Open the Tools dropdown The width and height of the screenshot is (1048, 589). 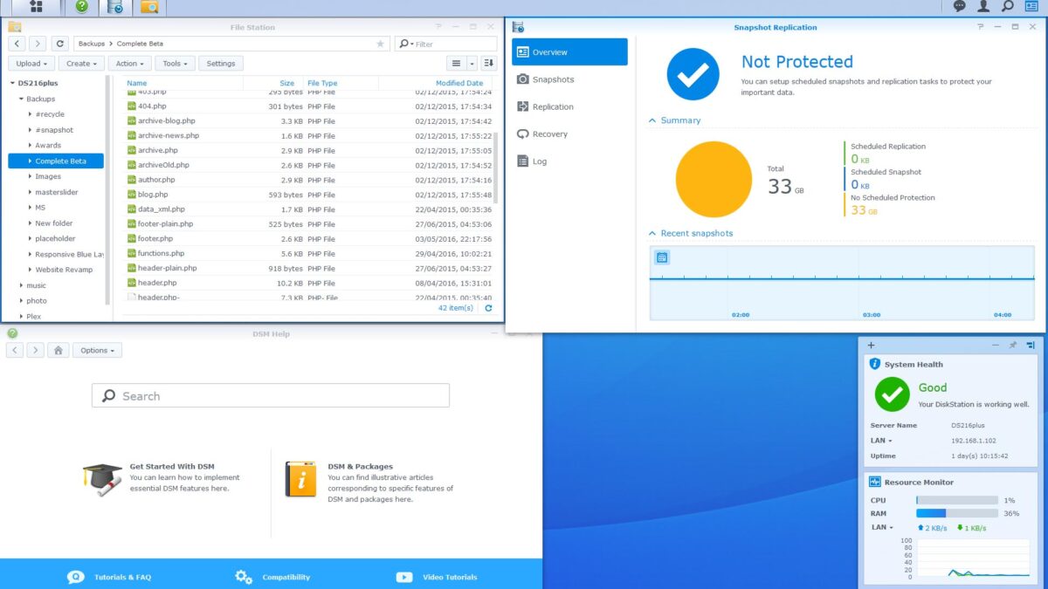(x=175, y=63)
